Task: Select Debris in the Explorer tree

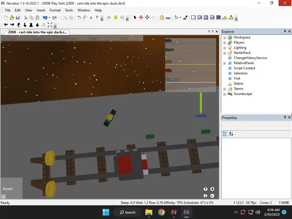Action: tap(238, 84)
